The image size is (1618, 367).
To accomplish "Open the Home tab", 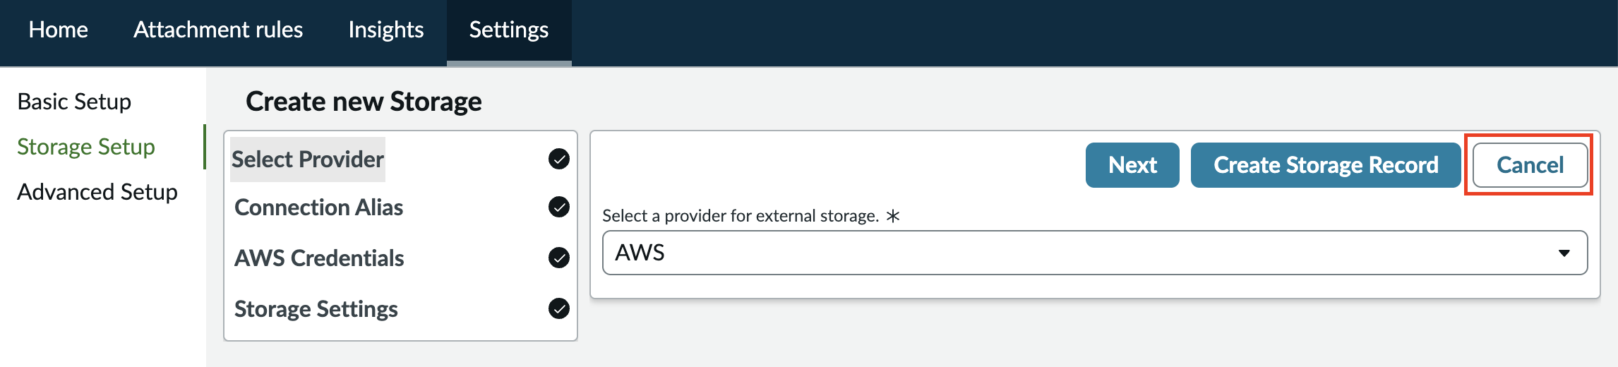I will (x=59, y=30).
